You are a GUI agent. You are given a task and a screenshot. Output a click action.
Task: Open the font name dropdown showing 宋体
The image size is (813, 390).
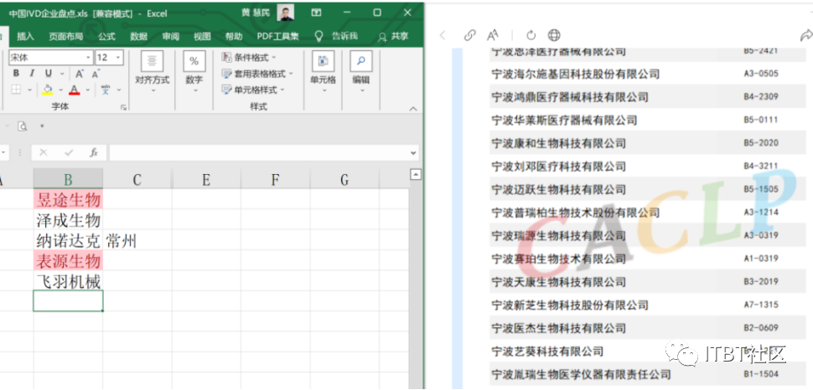[x=87, y=58]
